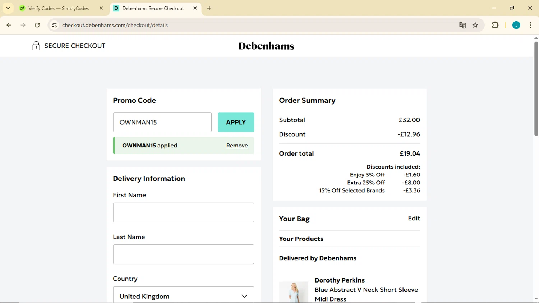Click the browser back arrow

9,25
